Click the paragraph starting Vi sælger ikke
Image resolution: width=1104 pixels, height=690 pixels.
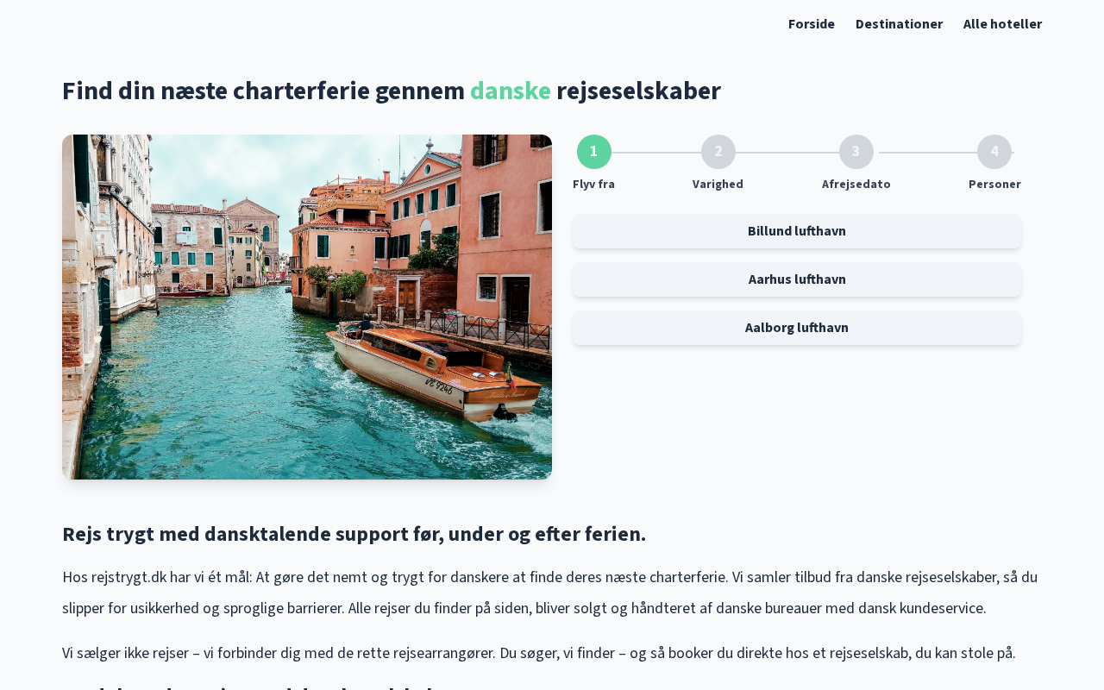pos(538,653)
